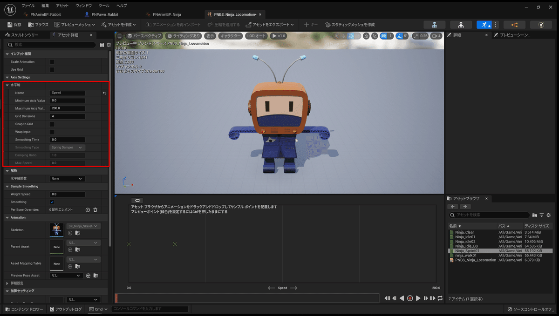Select the Animation editor mode icon
Image resolution: width=559 pixels, height=316 pixels.
coord(484,25)
